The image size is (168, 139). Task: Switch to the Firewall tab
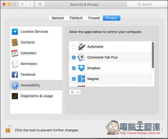[x=94, y=18]
